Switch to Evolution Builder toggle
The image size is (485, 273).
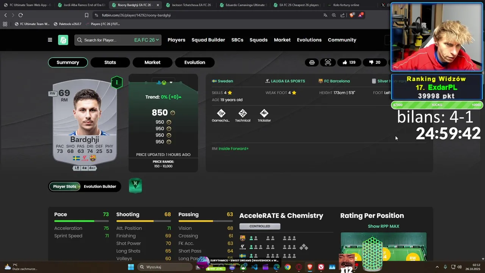click(x=100, y=187)
